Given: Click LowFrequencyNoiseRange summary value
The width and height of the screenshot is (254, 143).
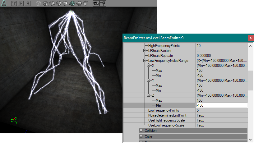Looking at the screenshot, I should tap(221, 61).
